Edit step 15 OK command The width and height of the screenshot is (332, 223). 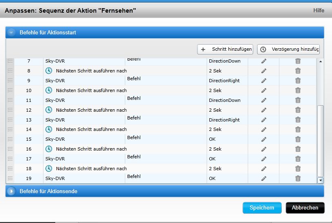point(264,139)
